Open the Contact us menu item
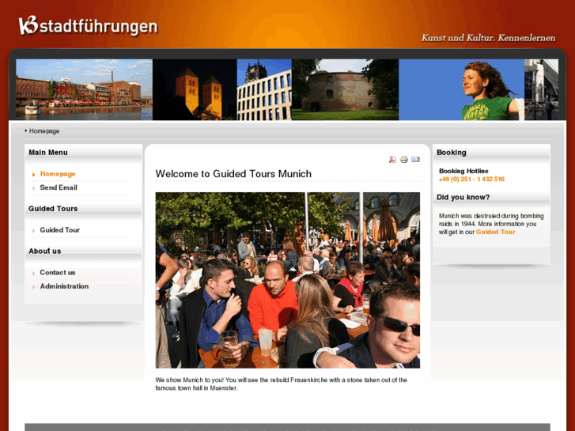Screen dimensions: 575x431 click(x=58, y=273)
